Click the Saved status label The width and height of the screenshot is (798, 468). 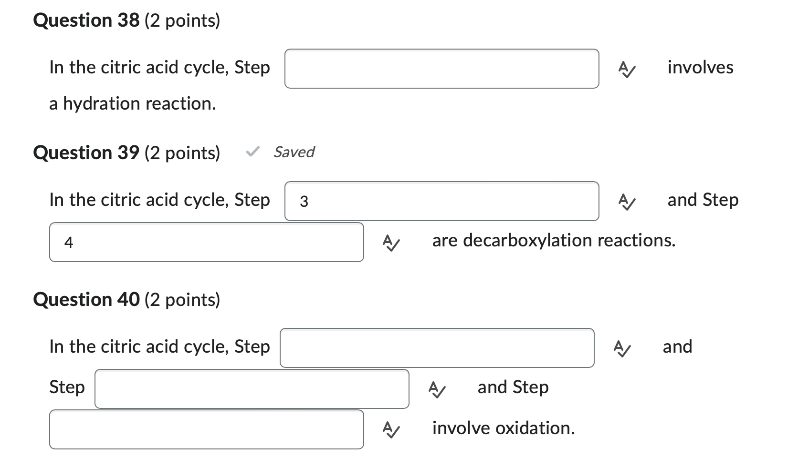coord(293,153)
